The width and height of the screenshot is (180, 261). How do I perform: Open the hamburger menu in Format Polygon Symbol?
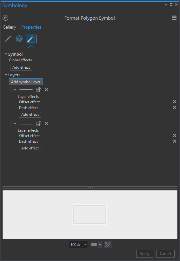[x=174, y=18]
